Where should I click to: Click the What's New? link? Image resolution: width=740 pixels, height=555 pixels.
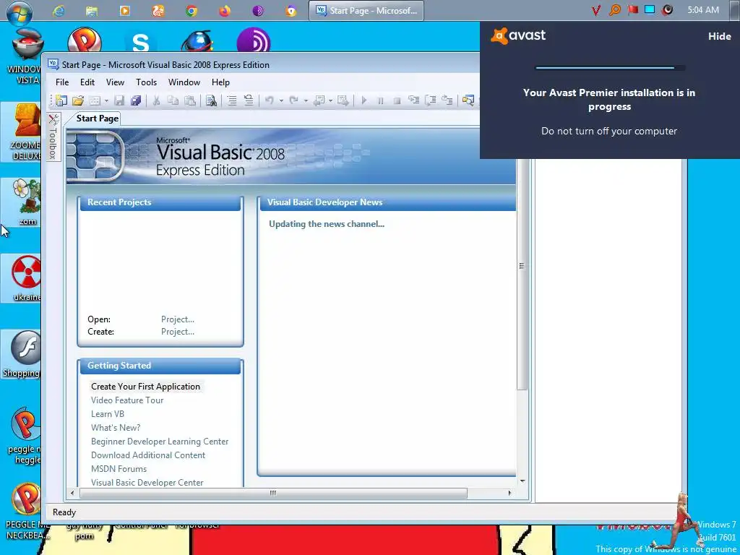(116, 428)
